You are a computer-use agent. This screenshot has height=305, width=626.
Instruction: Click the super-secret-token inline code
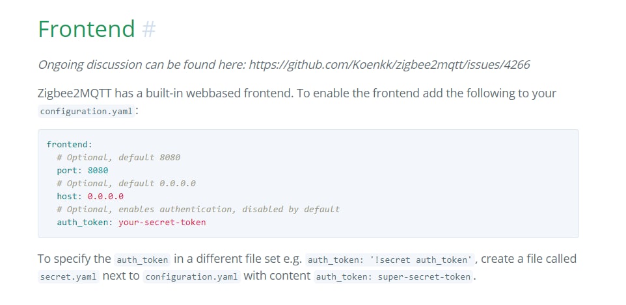(x=394, y=276)
